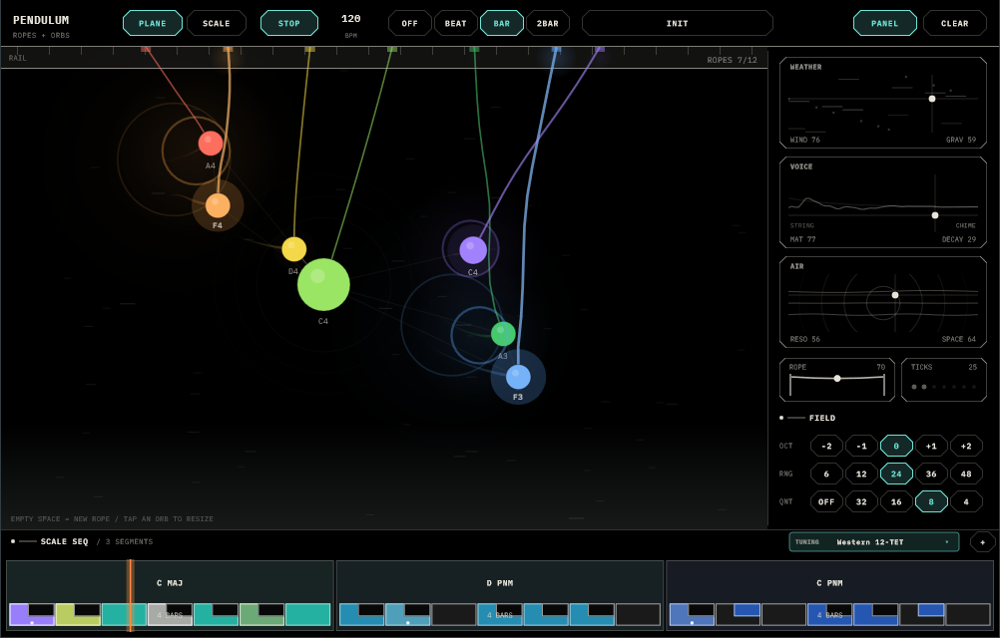Viewport: 1000px width, 638px height.
Task: Tap the orange F4 orb
Action: 218,205
